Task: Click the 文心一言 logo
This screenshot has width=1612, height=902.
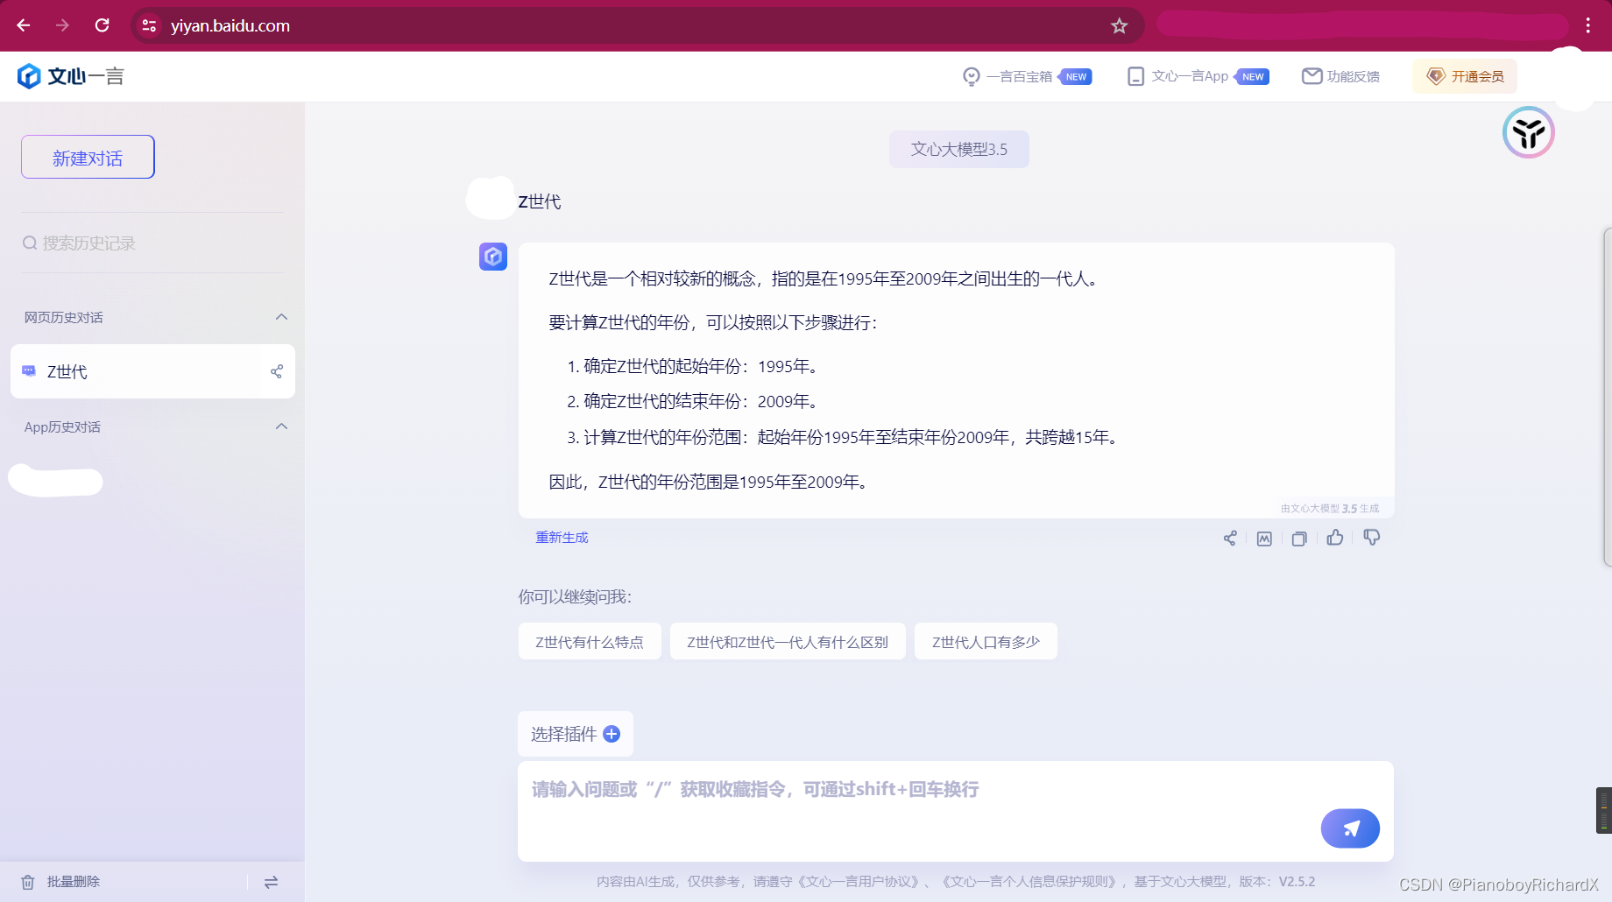Action: 71,76
